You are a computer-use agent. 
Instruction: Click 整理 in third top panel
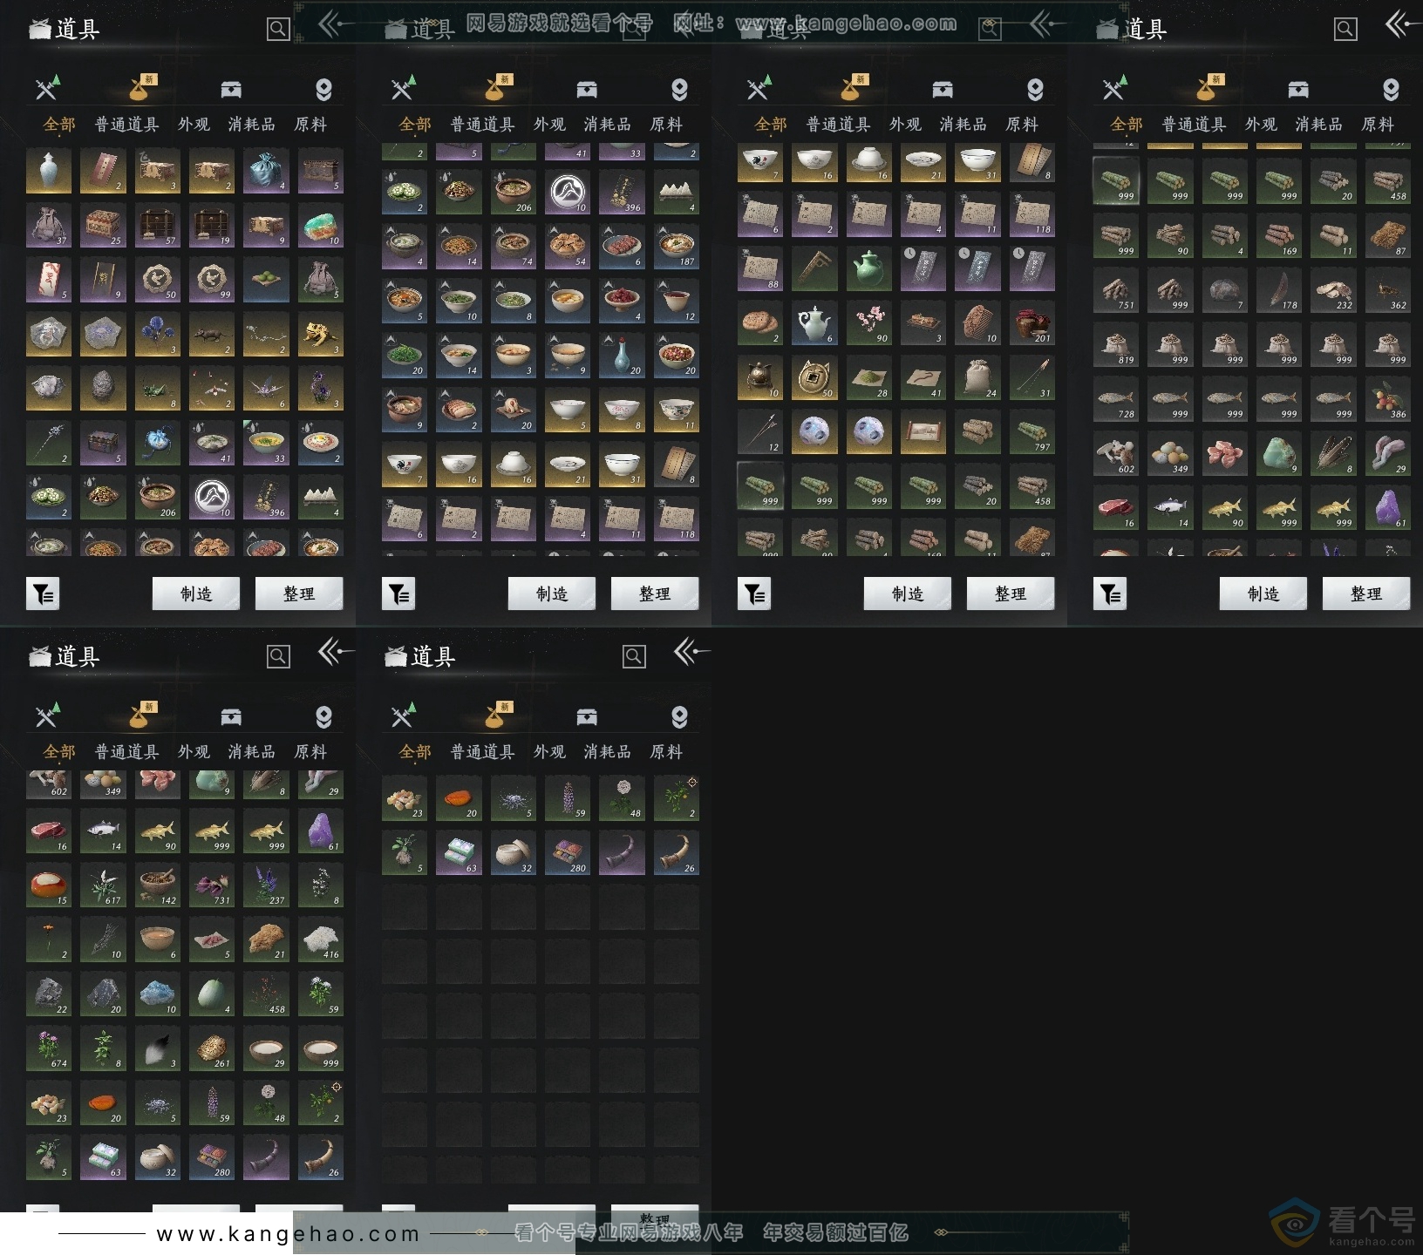click(1011, 594)
